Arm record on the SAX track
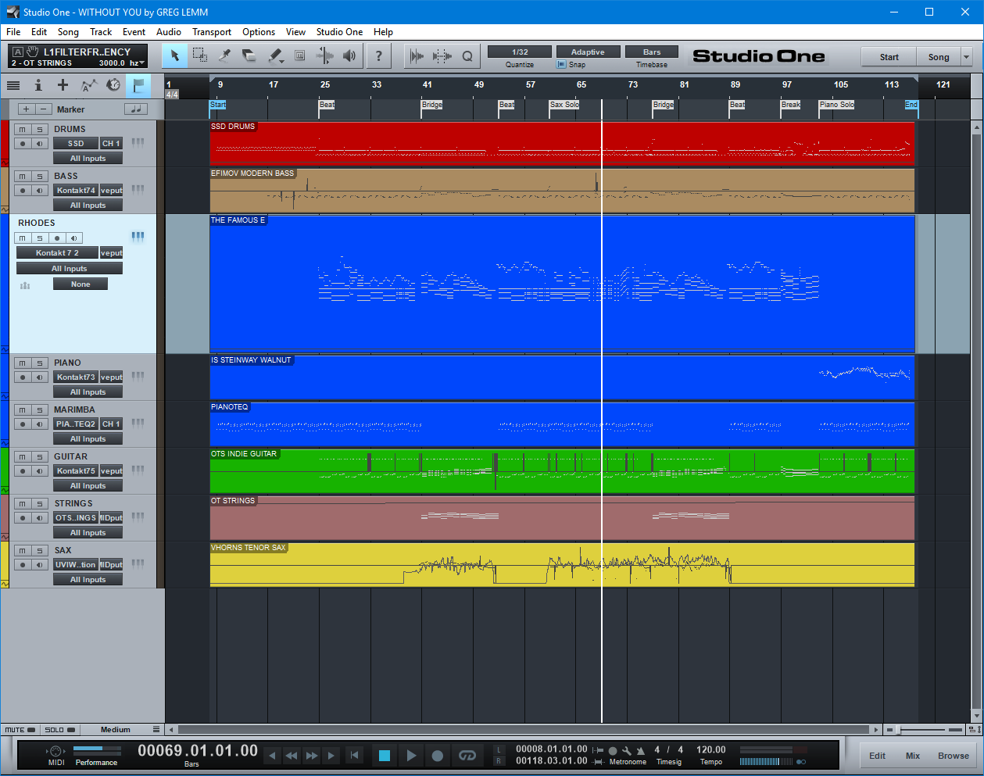The height and width of the screenshot is (776, 984). click(x=23, y=565)
